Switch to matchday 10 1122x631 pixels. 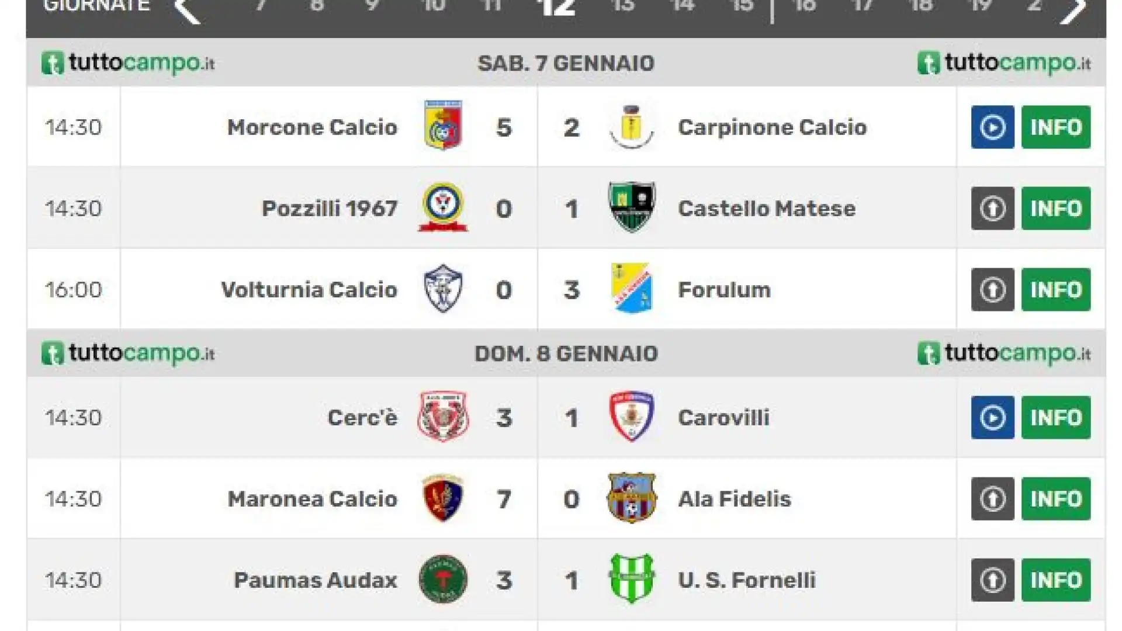434,6
